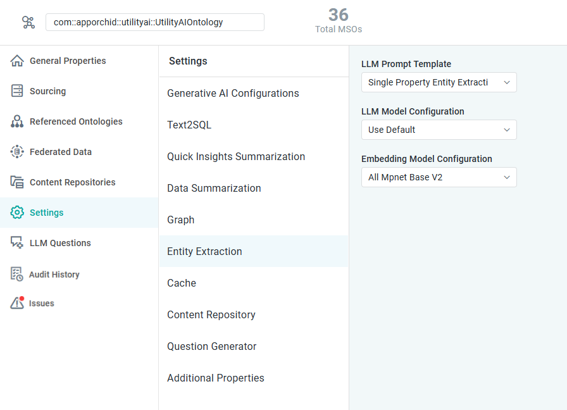Viewport: 567px width, 410px height.
Task: Open the LLM Prompt Template dropdown
Action: 439,82
